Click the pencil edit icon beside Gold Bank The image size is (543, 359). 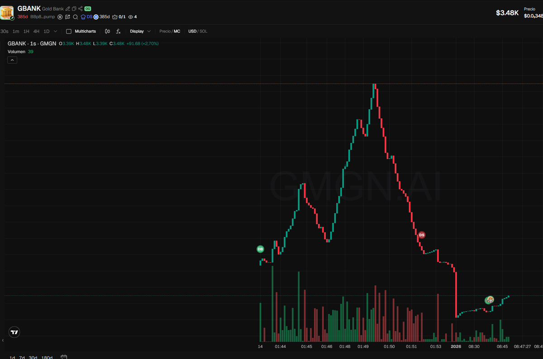68,9
